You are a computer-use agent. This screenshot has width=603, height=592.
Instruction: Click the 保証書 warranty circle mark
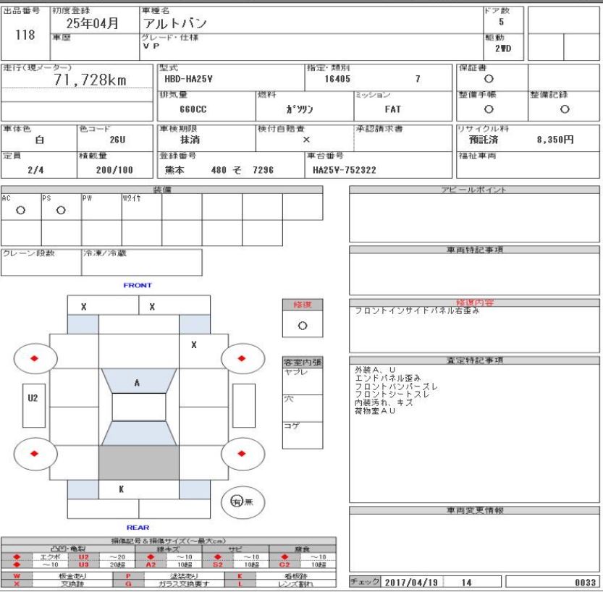(x=489, y=77)
